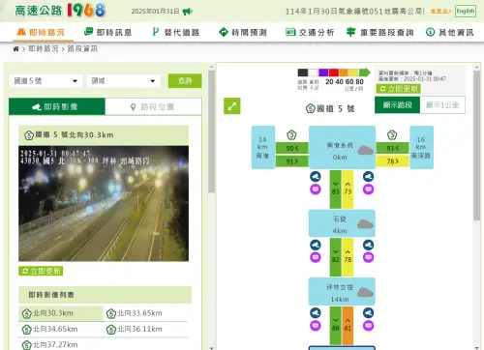Open left message icon below 坪林交控
Screen dimensions: 484x350
[316, 326]
